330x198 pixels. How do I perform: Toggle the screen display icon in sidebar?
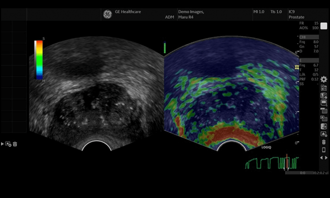coord(324,103)
